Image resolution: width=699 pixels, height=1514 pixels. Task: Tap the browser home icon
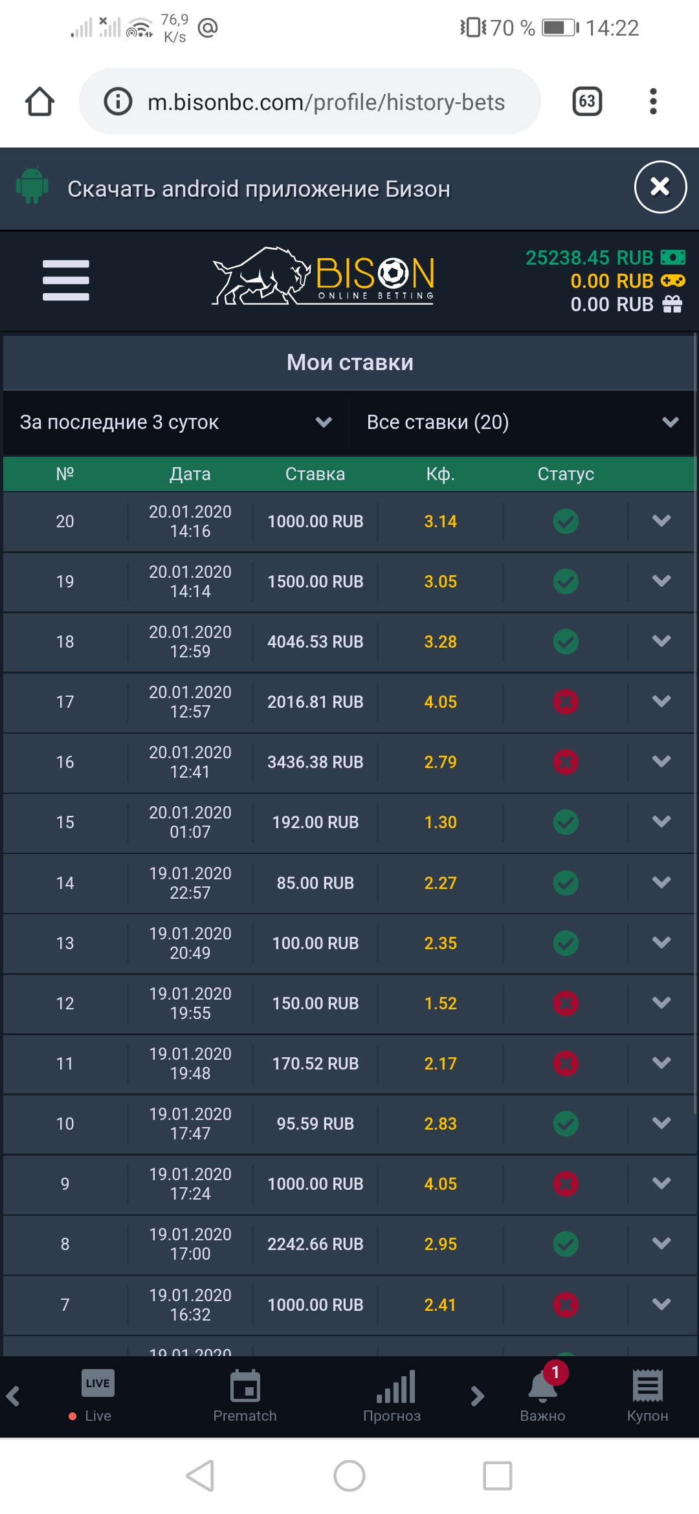(x=39, y=102)
